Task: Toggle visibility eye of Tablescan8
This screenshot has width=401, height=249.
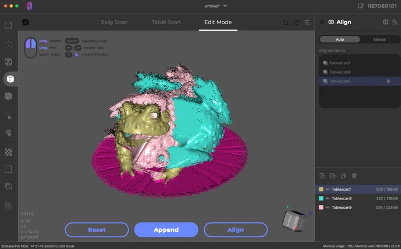Action: click(328, 198)
